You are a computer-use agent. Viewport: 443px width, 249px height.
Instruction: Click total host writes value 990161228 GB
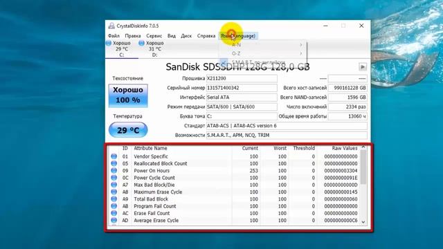347,88
